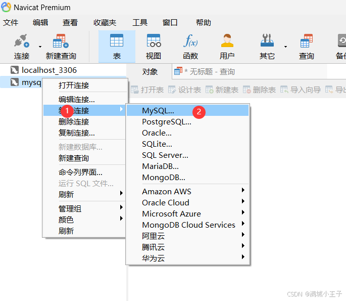
Task: Expand the 新建连接 submenu entry
Action: point(85,110)
